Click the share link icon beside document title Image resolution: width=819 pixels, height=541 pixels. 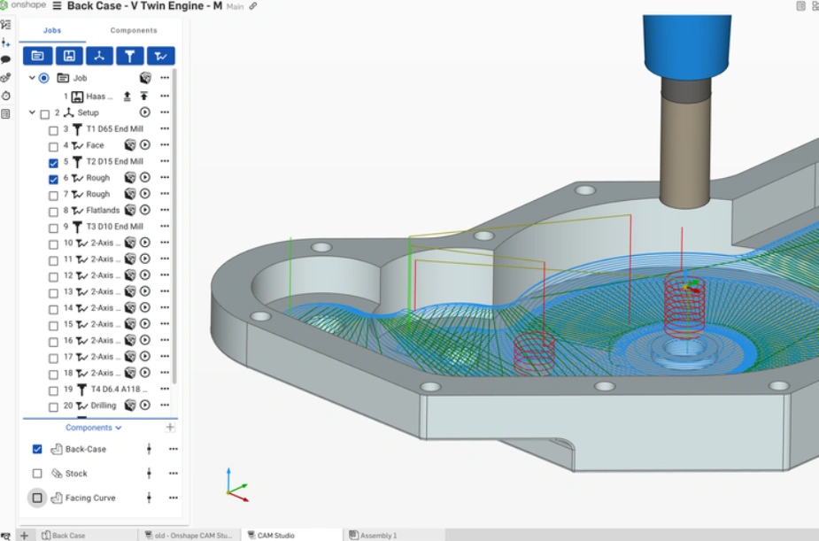[254, 6]
